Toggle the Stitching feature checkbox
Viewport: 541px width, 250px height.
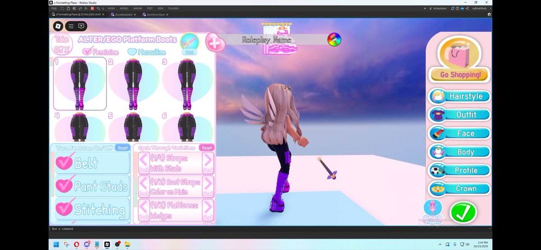(64, 209)
